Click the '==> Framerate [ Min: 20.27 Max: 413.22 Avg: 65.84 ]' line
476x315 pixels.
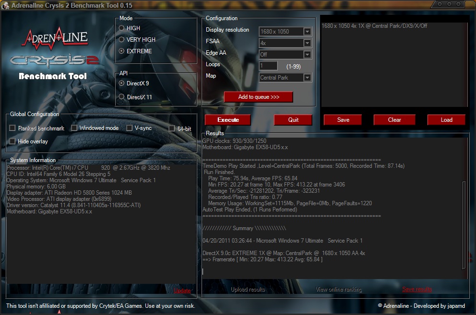click(x=262, y=259)
